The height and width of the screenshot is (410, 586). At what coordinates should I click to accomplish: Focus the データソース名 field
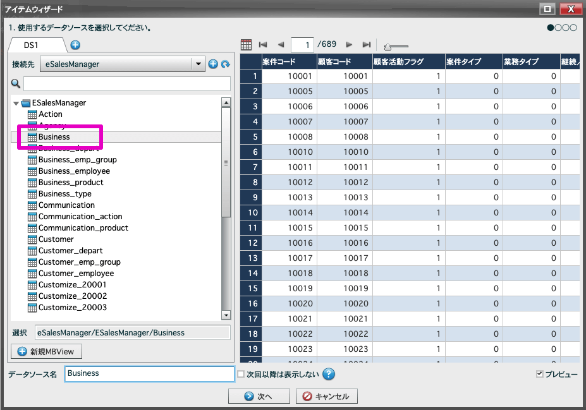(x=149, y=374)
